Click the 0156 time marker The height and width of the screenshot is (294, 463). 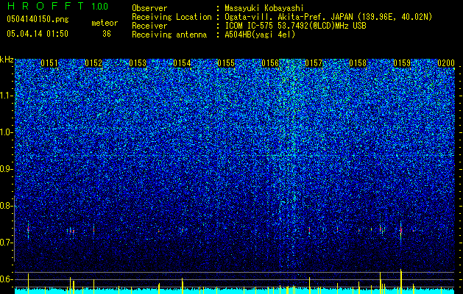click(x=270, y=63)
